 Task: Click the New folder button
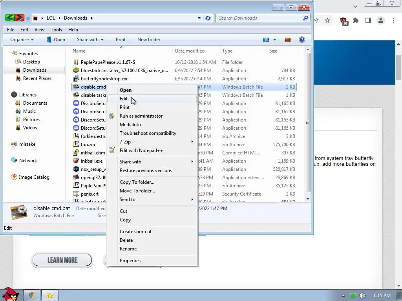[149, 40]
